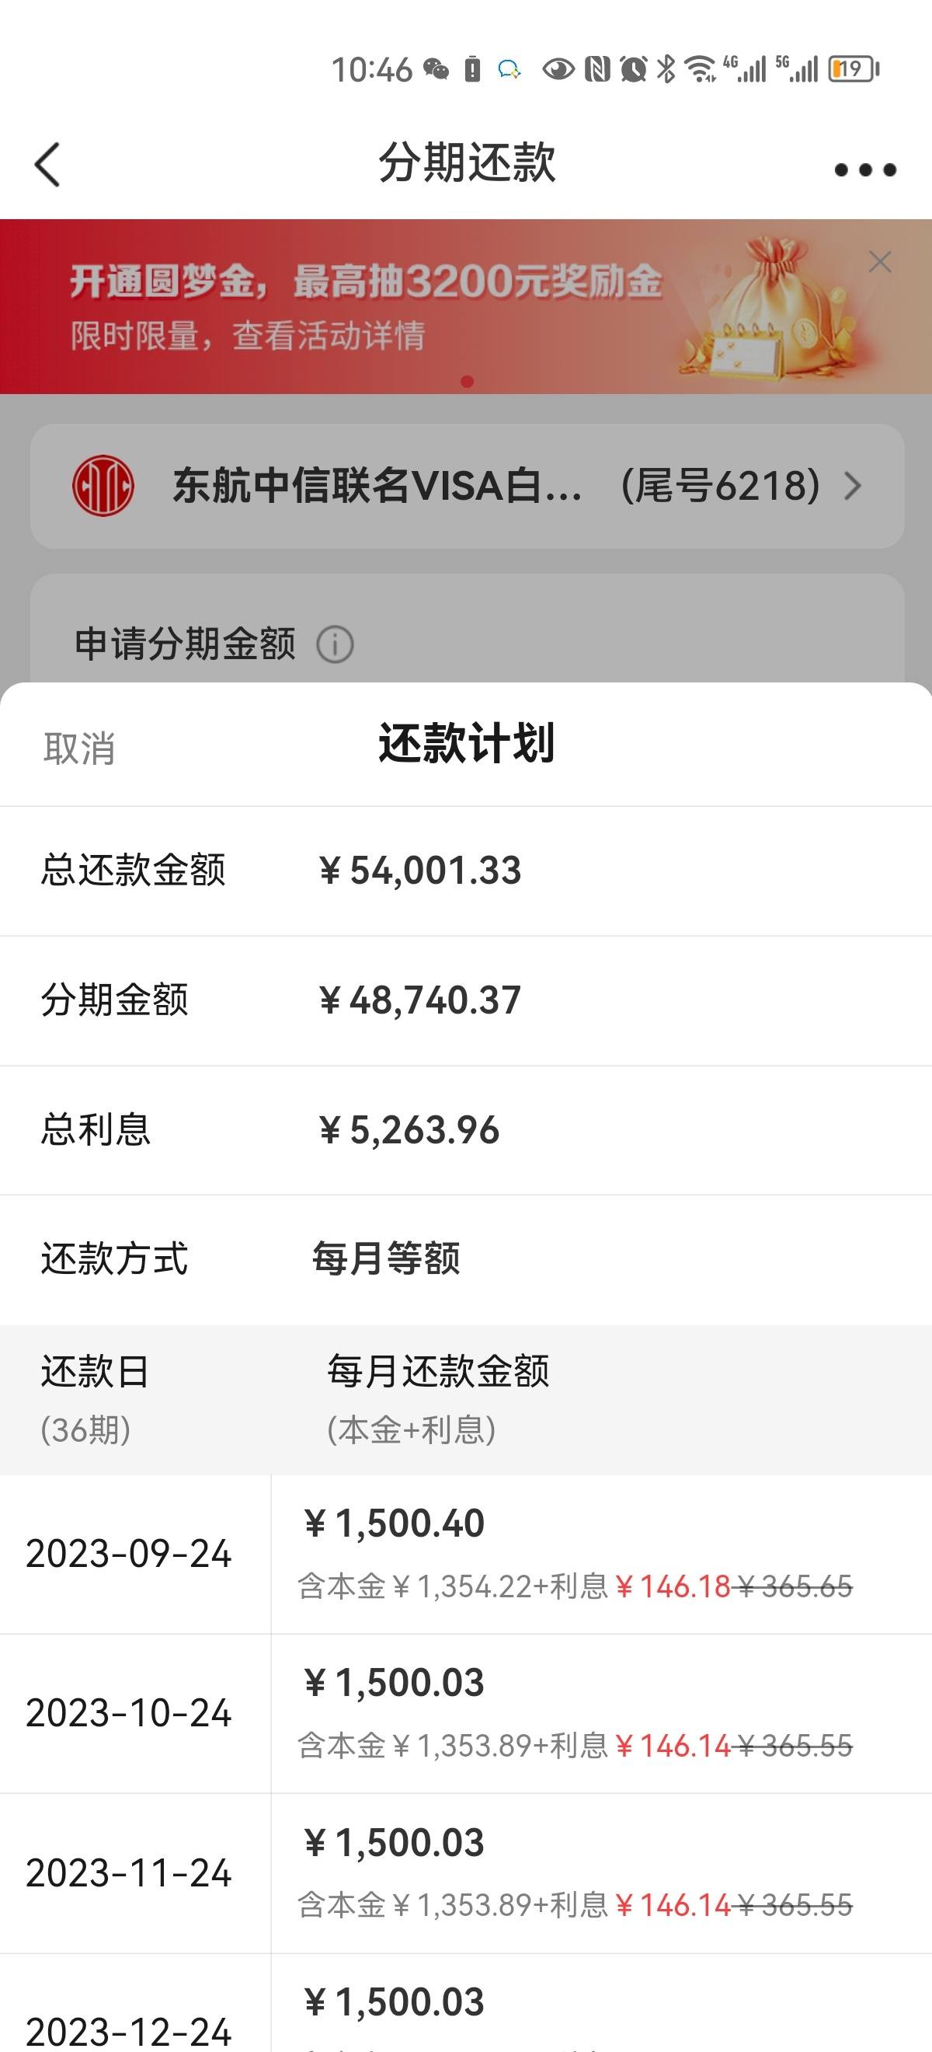The height and width of the screenshot is (2052, 932).
Task: Tap the back arrow icon
Action: [47, 165]
